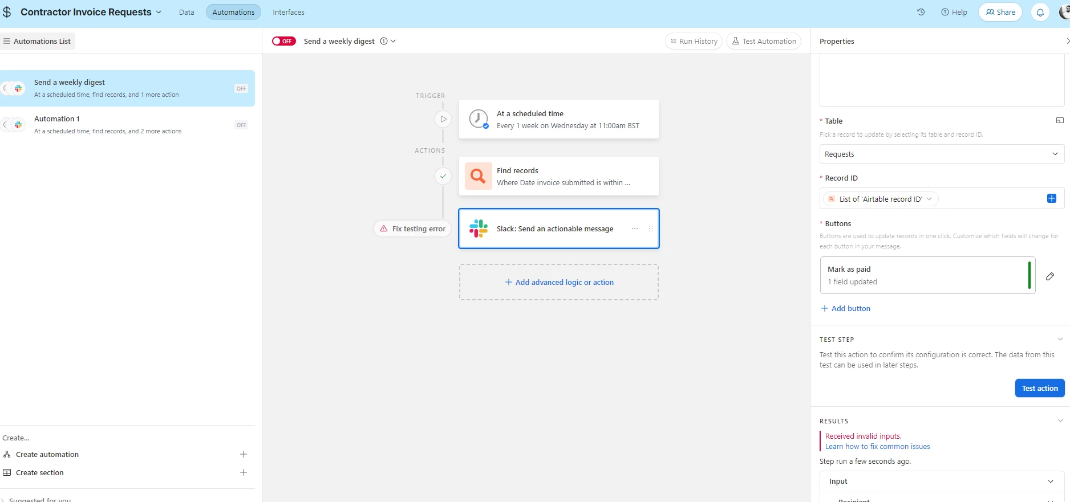Select Send a weekly digest list item
The width and height of the screenshot is (1070, 502).
pos(127,88)
